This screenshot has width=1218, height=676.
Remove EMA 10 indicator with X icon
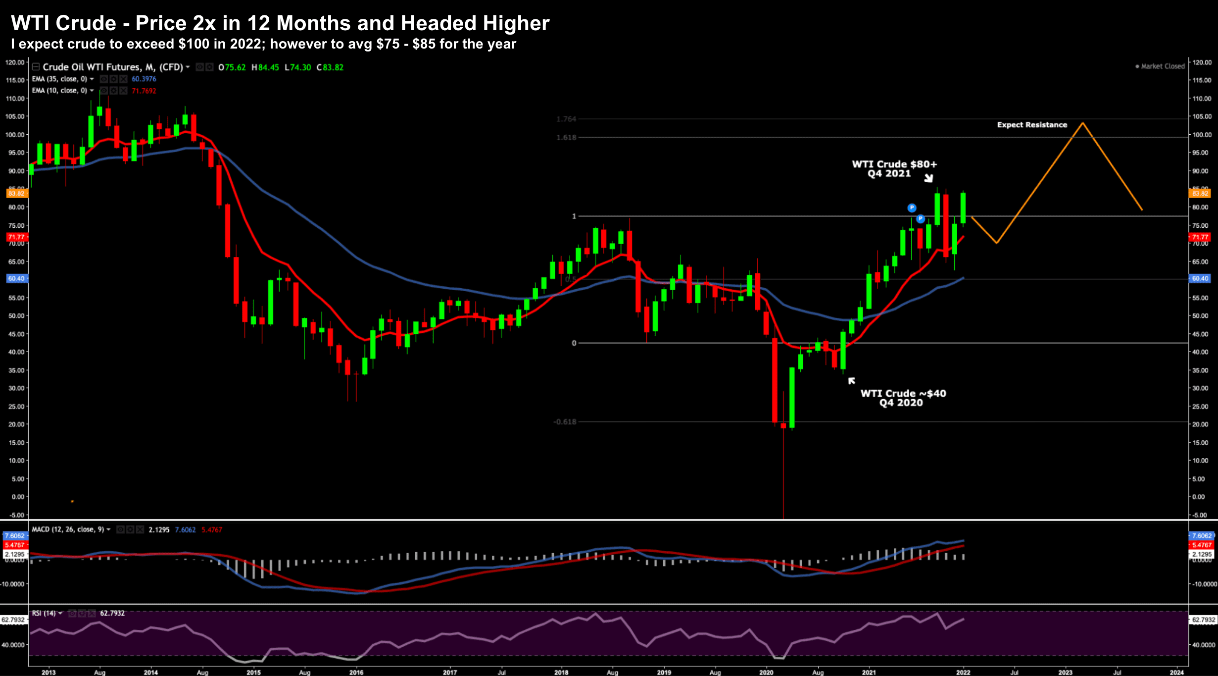click(123, 91)
